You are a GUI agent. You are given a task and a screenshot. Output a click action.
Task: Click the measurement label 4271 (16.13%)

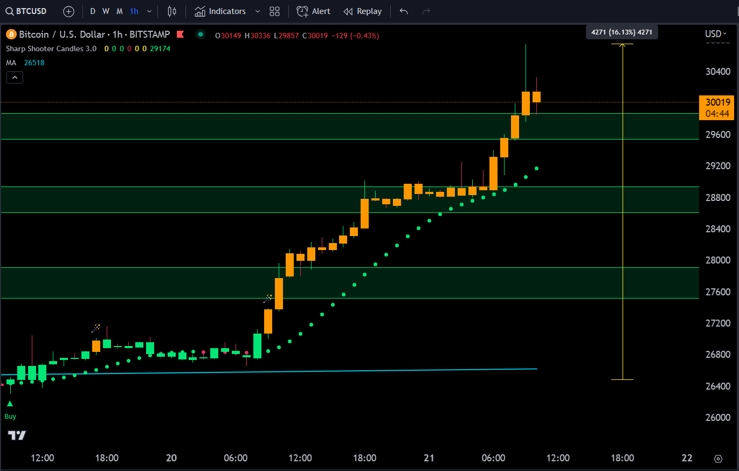pos(622,32)
